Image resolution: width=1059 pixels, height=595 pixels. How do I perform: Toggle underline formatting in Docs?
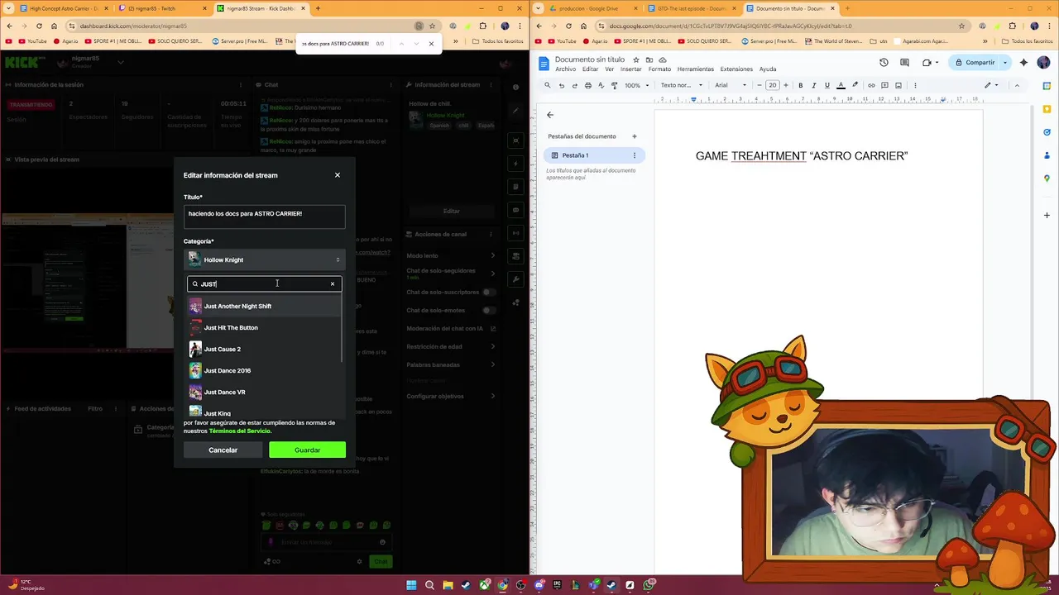pyautogui.click(x=827, y=85)
